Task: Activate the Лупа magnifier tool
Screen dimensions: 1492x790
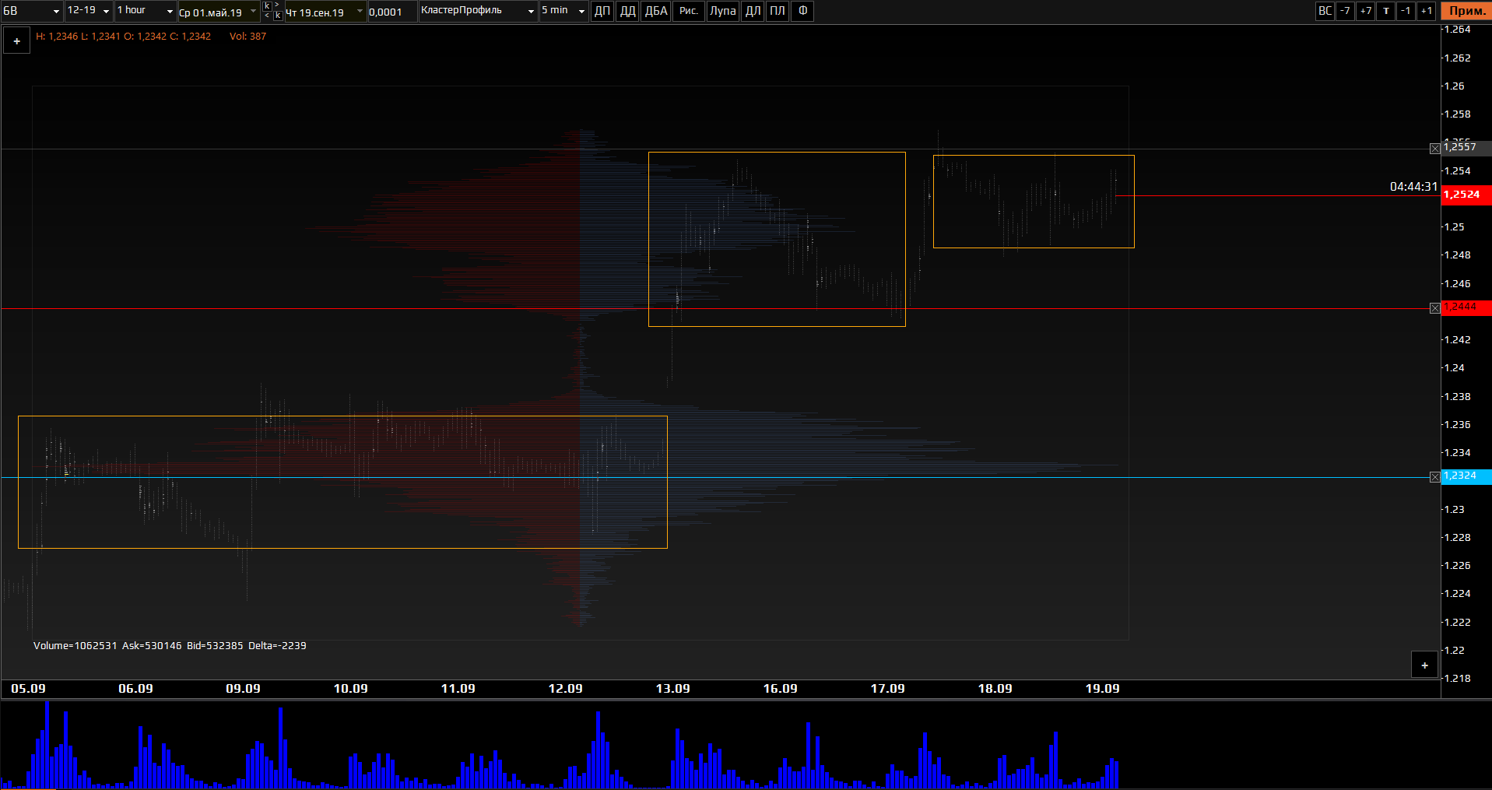Action: click(722, 11)
